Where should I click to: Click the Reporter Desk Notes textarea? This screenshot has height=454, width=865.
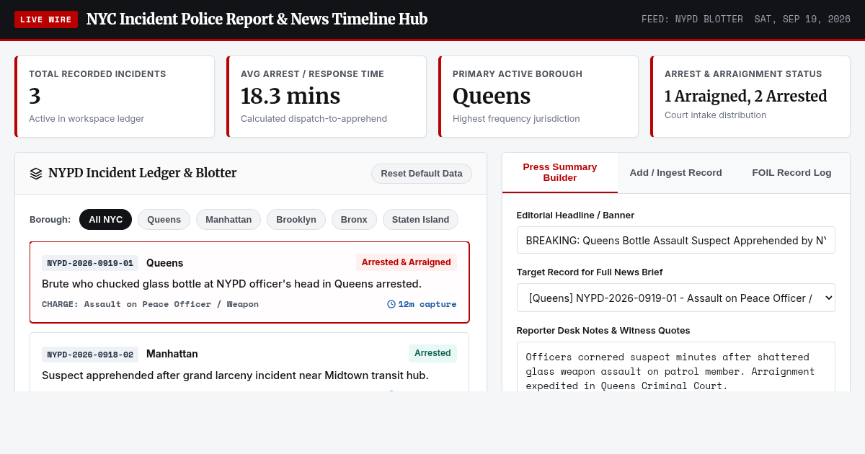676,367
